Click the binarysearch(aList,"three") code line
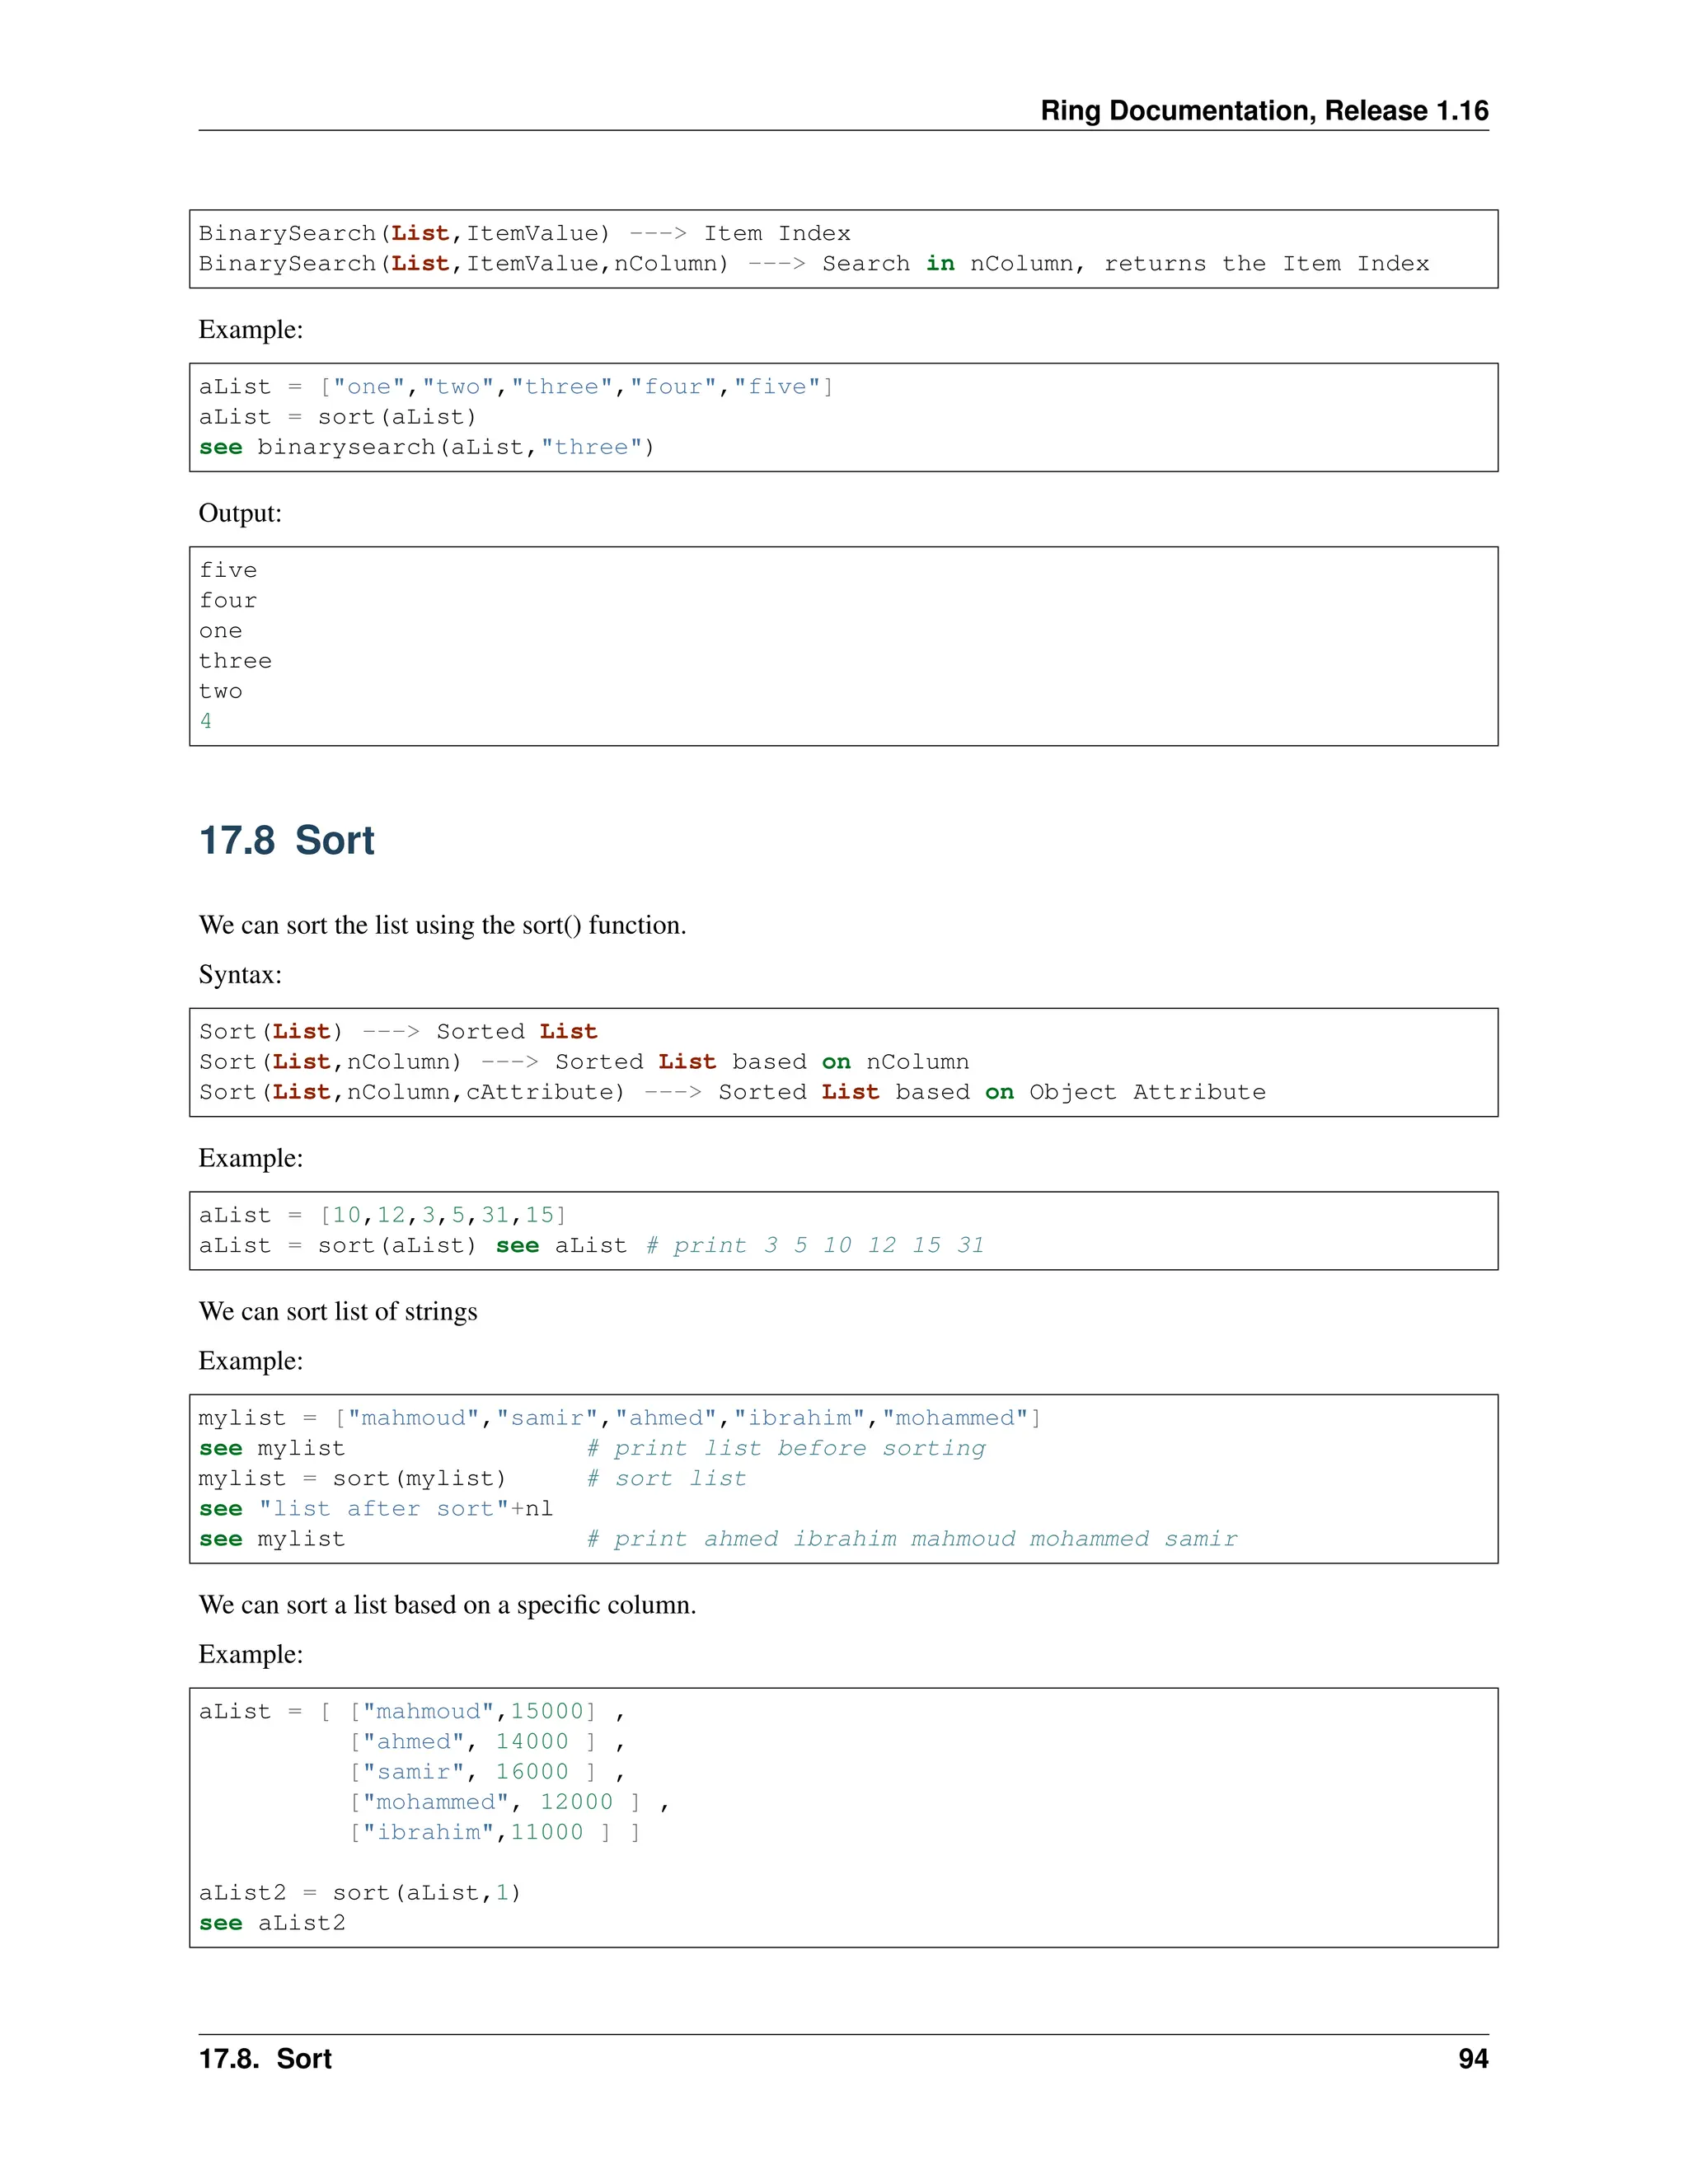The image size is (1688, 2184). [426, 447]
